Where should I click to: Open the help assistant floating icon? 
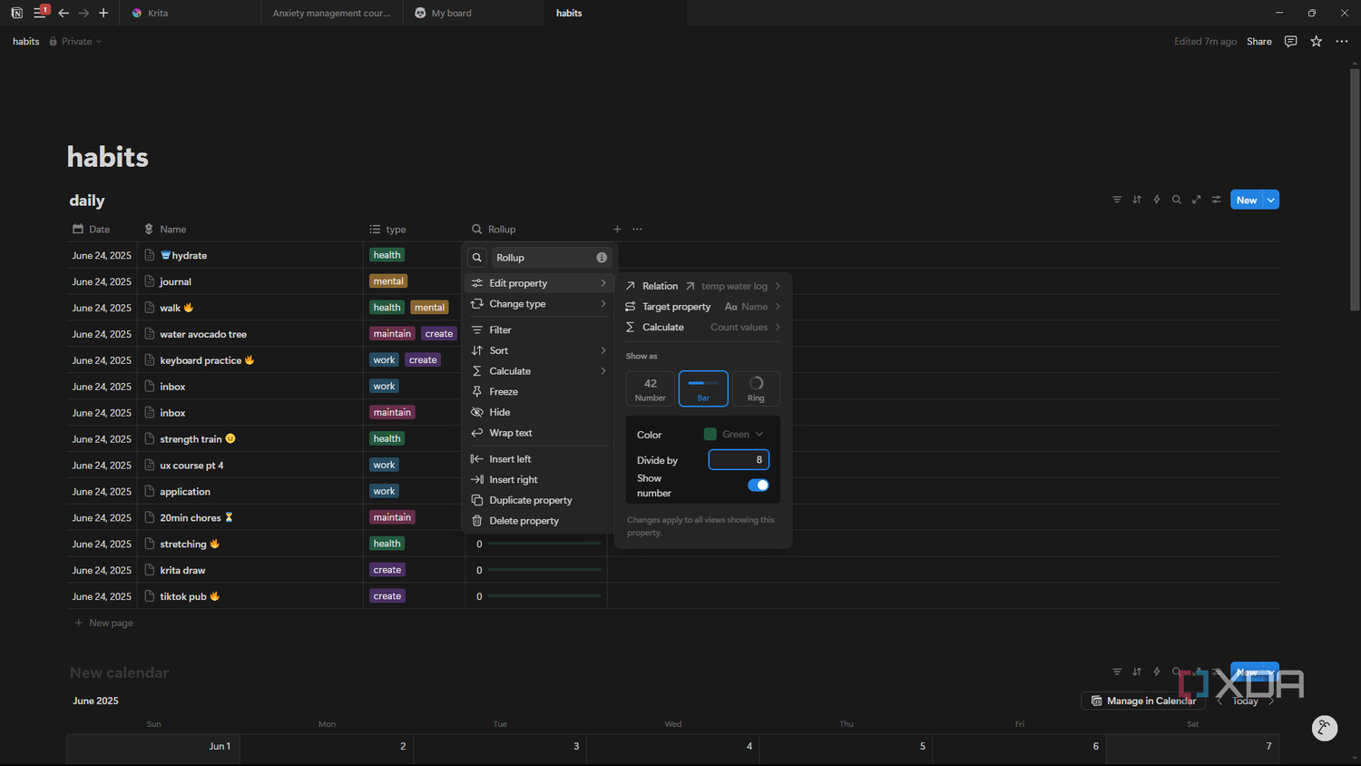(x=1325, y=728)
